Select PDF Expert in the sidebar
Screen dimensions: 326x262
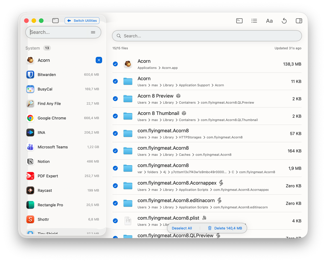click(x=63, y=176)
